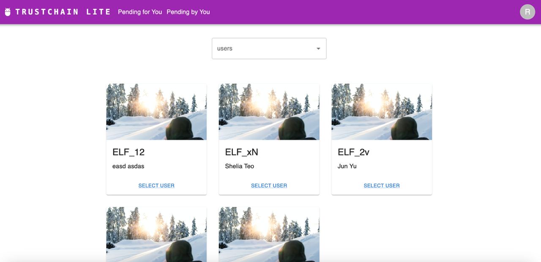The height and width of the screenshot is (262, 541).
Task: Open the R user avatar menu
Action: tap(527, 12)
